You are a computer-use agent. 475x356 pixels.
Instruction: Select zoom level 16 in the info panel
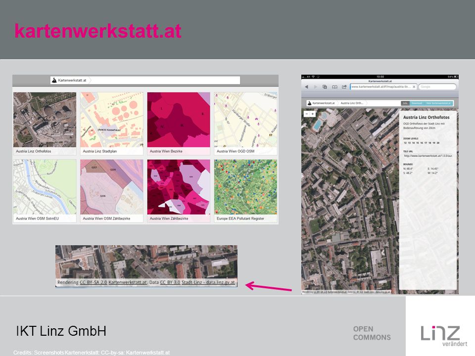coord(422,143)
